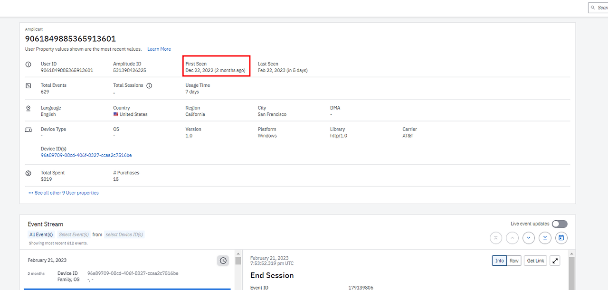Image resolution: width=608 pixels, height=290 pixels.
Task: Click Amplitude ID value 531398426325
Action: pos(130,70)
